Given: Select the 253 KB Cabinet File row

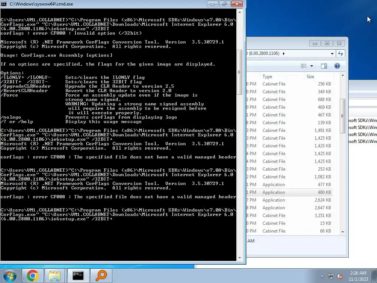Looking at the screenshot, I should tap(289, 169).
